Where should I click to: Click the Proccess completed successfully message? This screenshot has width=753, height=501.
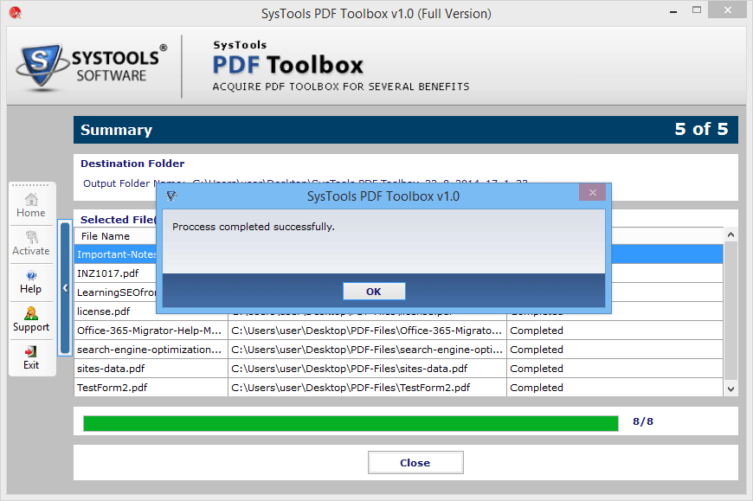[253, 227]
